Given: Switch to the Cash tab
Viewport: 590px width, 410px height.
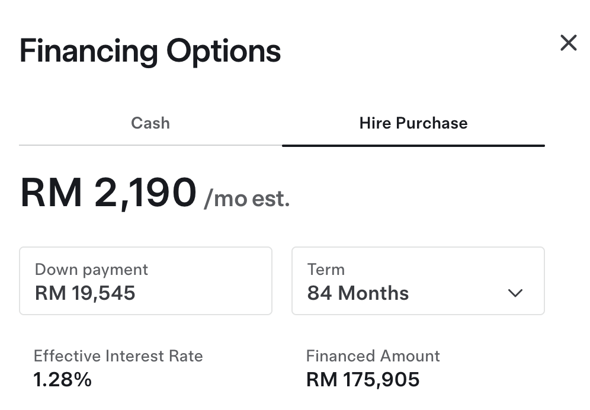Looking at the screenshot, I should (150, 123).
